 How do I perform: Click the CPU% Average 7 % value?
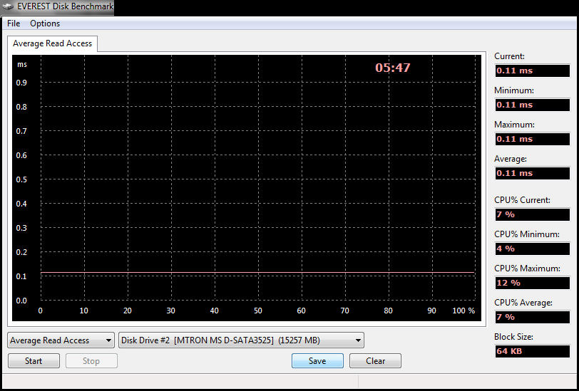click(x=533, y=317)
